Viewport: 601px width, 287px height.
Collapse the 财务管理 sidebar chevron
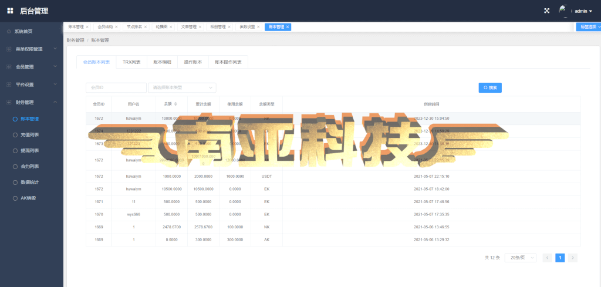pos(55,102)
